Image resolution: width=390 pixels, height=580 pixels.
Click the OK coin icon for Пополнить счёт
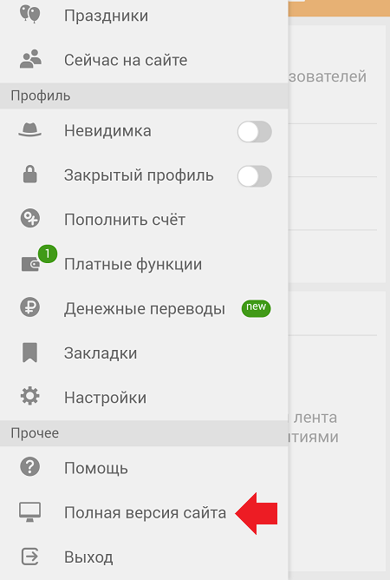tap(30, 219)
